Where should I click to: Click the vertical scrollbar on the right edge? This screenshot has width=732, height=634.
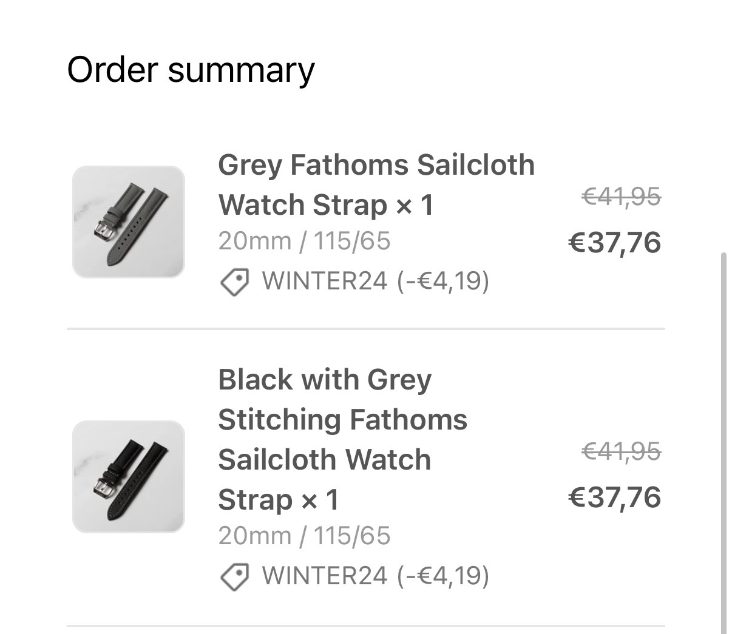(723, 443)
